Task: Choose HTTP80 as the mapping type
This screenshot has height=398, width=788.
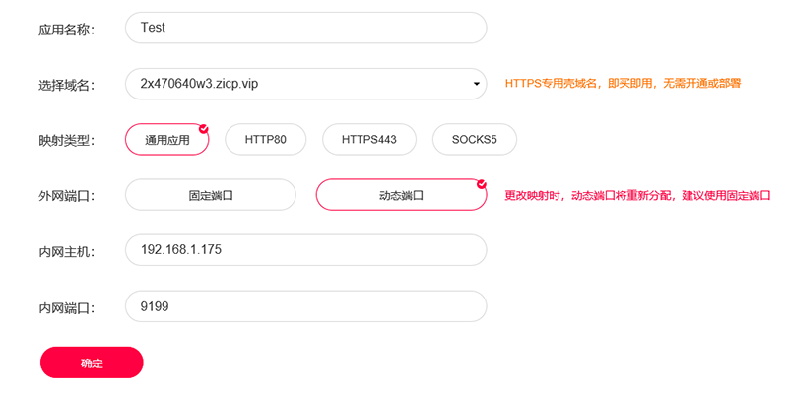Action: (x=265, y=140)
